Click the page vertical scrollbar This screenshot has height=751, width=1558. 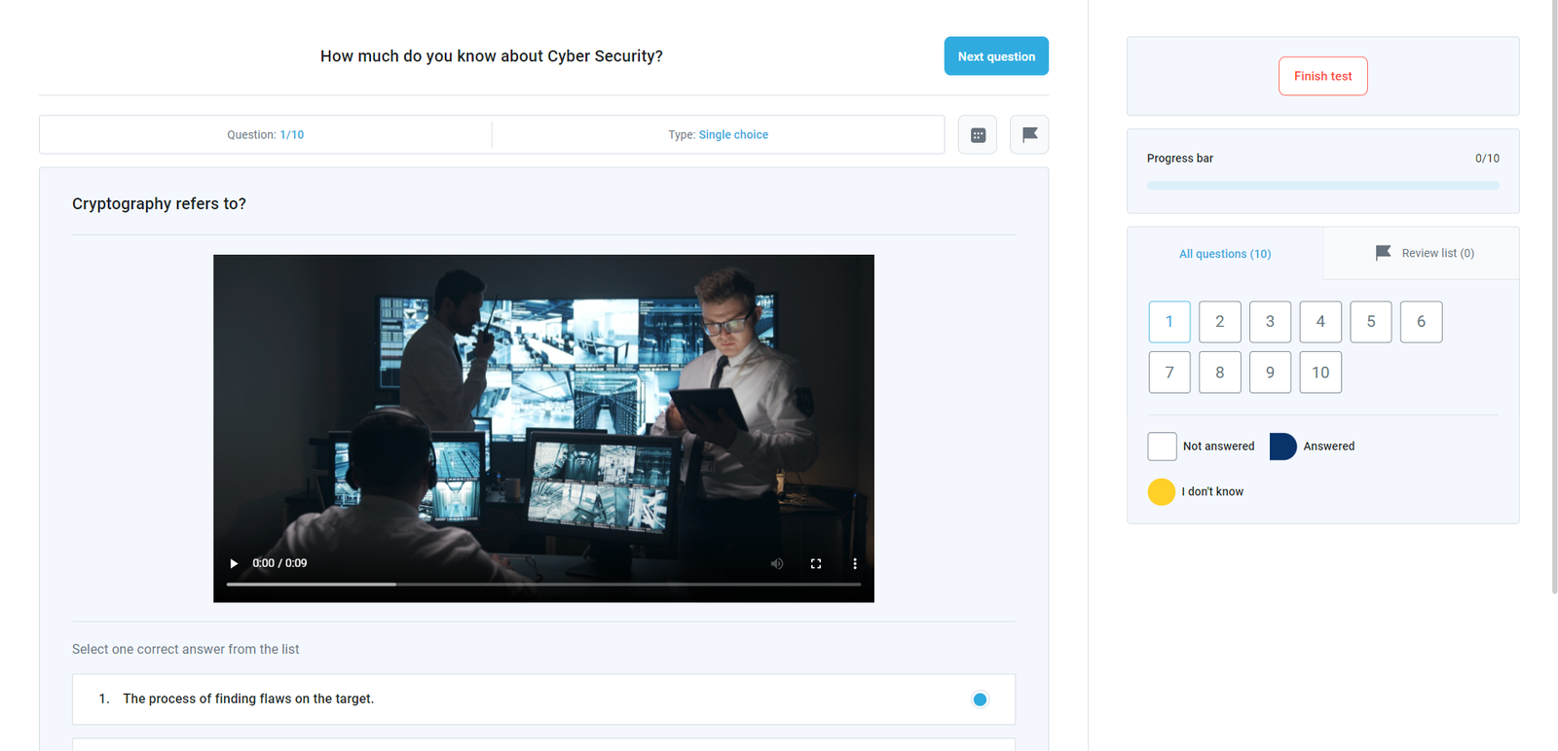pyautogui.click(x=1553, y=292)
